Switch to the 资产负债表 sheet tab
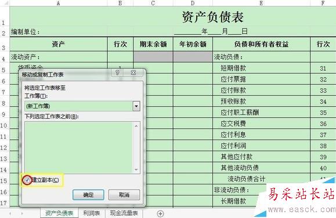The height and width of the screenshot is (218, 336). [59, 213]
